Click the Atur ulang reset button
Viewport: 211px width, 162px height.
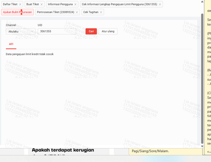point(108,31)
